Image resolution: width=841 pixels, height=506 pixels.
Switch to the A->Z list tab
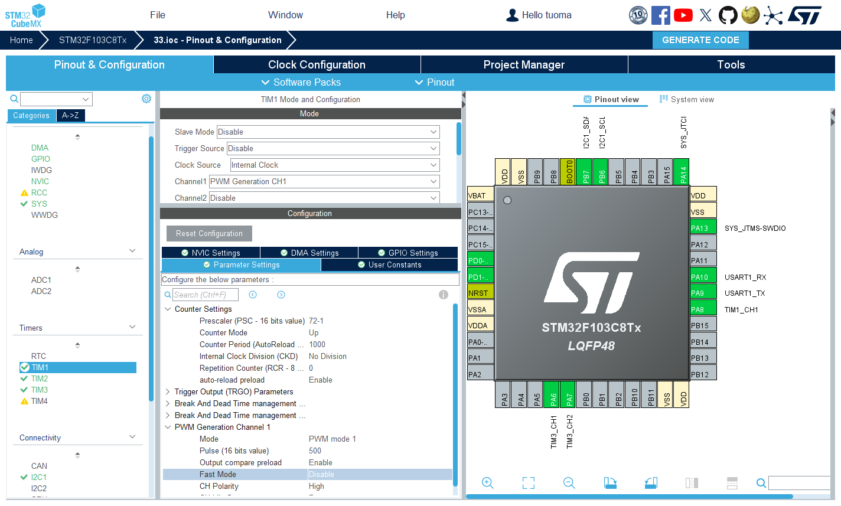tap(70, 115)
